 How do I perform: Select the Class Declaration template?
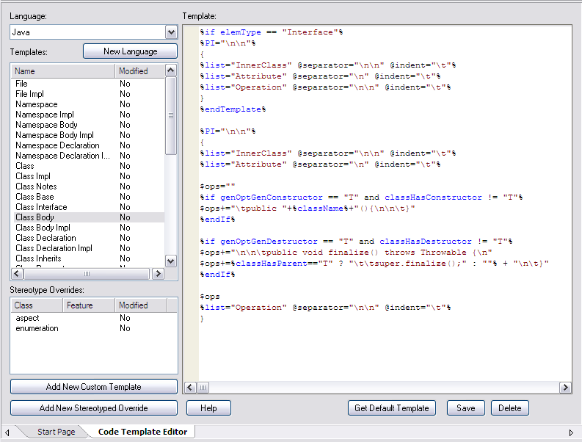click(x=88, y=238)
